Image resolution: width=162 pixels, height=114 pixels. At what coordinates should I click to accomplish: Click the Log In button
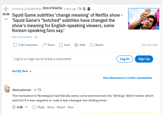(125, 59)
